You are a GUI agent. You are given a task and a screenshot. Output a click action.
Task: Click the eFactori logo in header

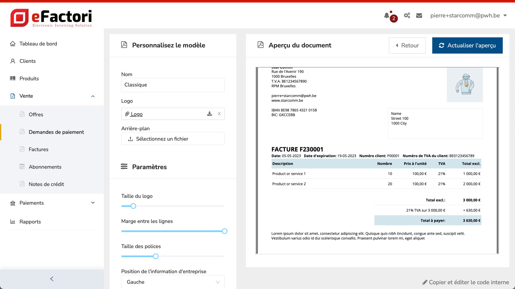(x=51, y=18)
